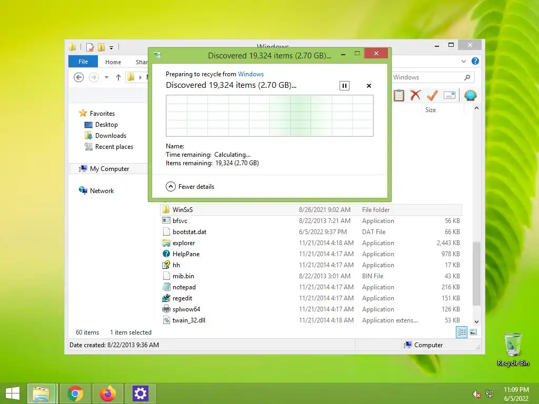539x404 pixels.
Task: Select My Computer in navigation pane
Action: [104, 169]
